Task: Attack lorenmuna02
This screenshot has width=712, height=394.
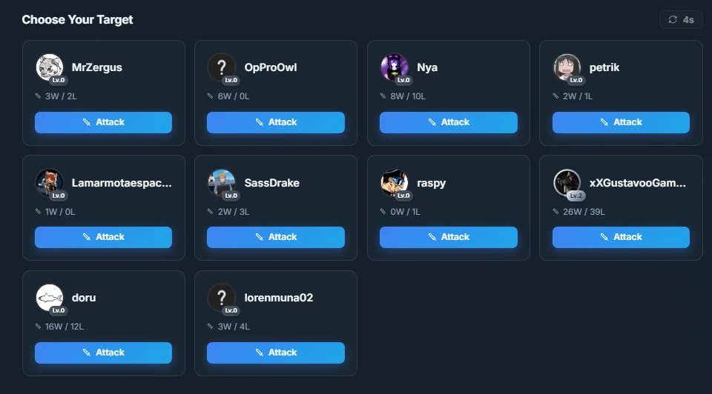Action: [x=276, y=353]
